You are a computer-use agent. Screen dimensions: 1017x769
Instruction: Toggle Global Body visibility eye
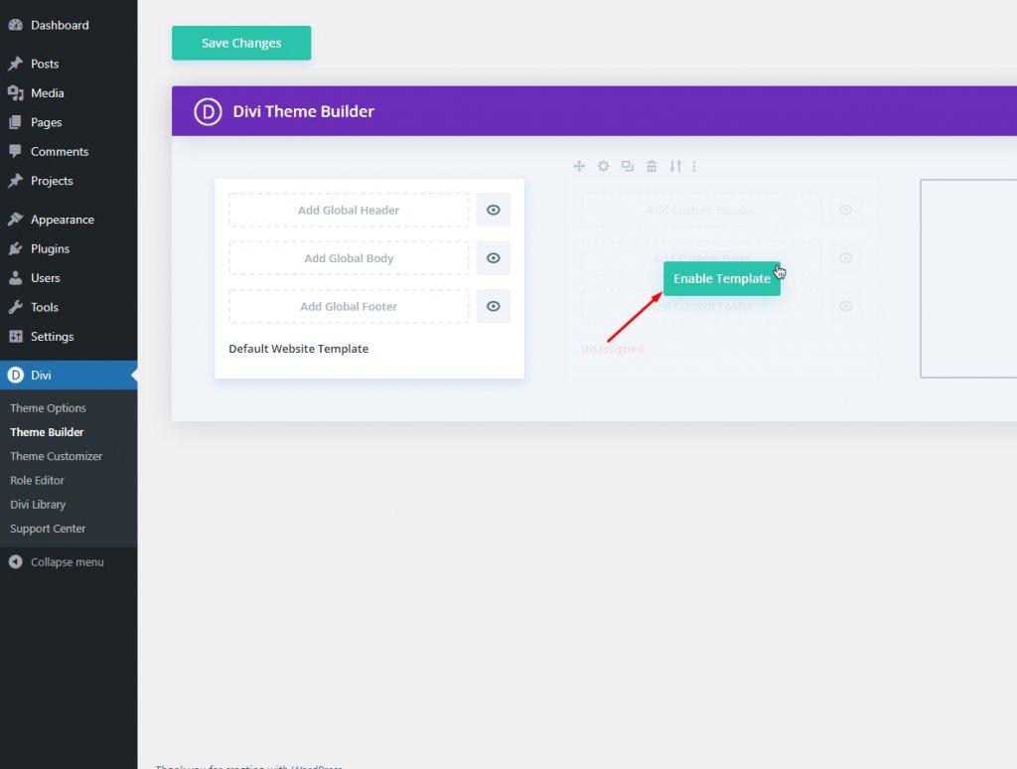point(493,257)
